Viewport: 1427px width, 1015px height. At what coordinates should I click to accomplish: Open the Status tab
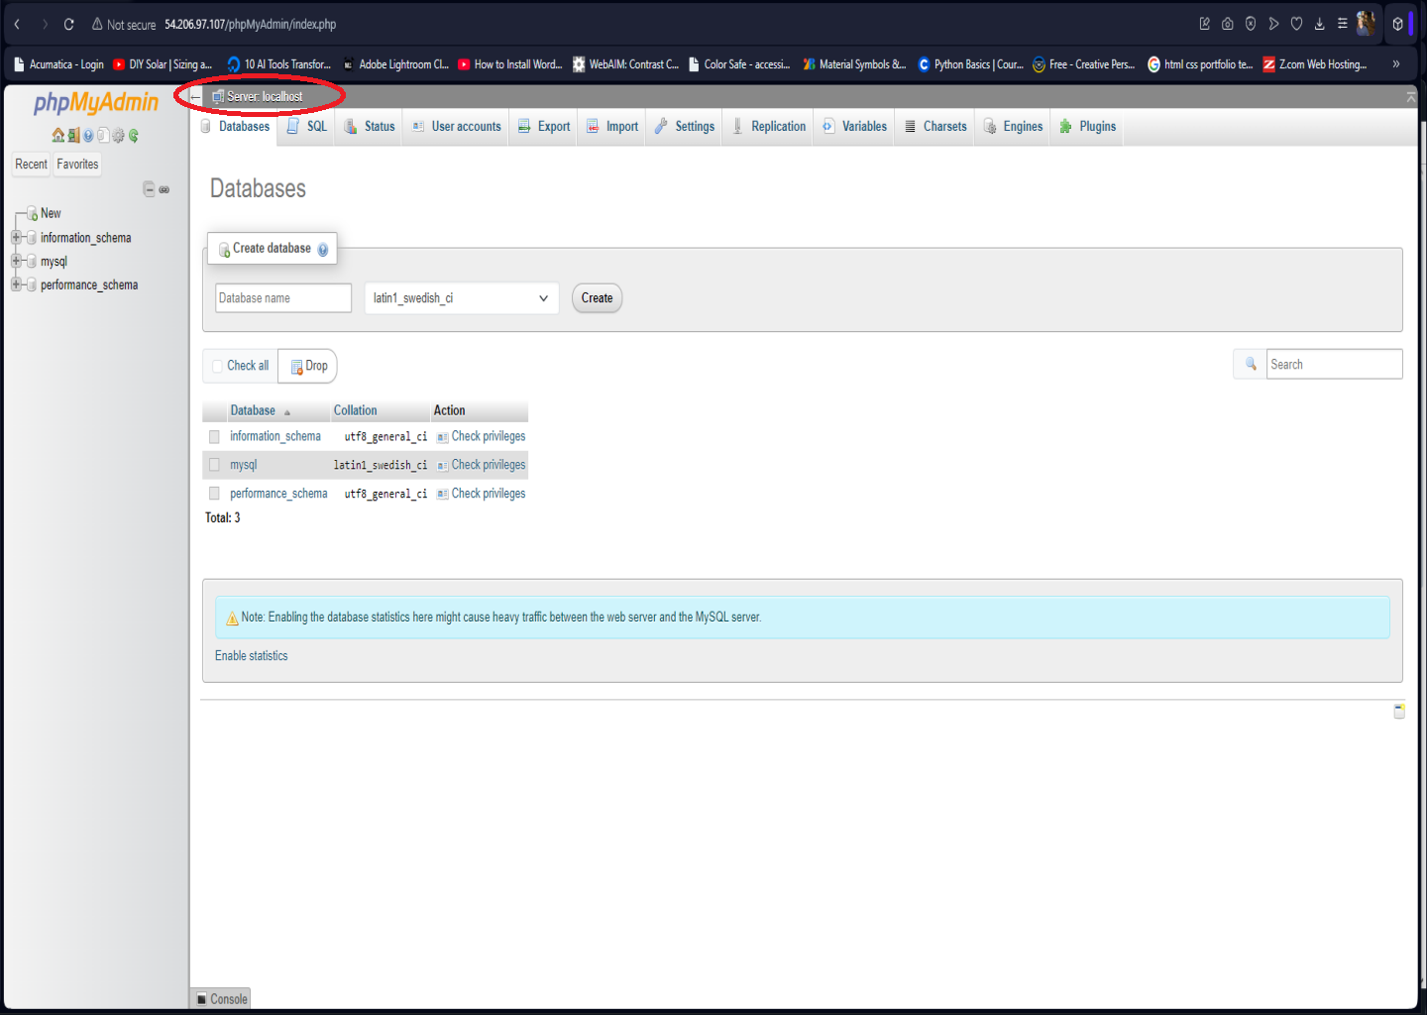(370, 127)
